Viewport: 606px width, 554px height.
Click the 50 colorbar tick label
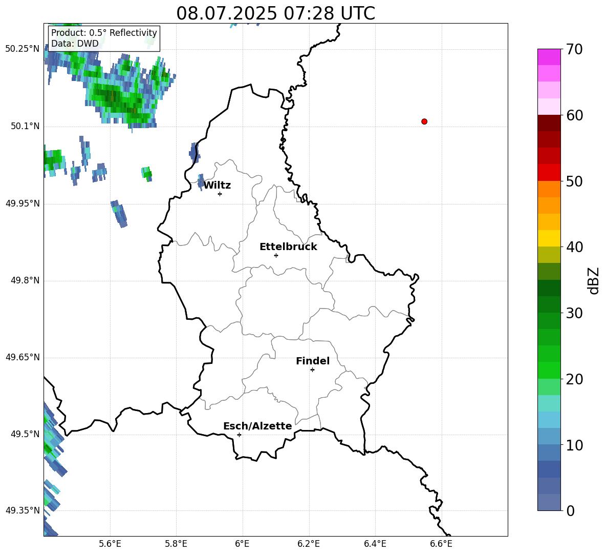click(574, 181)
